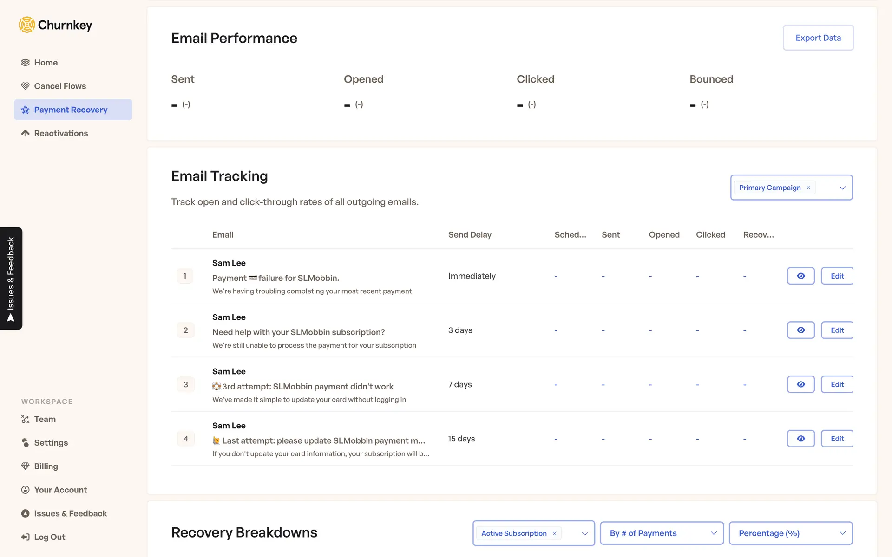Viewport: 892px width, 557px height.
Task: Open the vertical Issues & Feedback side tab
Action: 11,278
